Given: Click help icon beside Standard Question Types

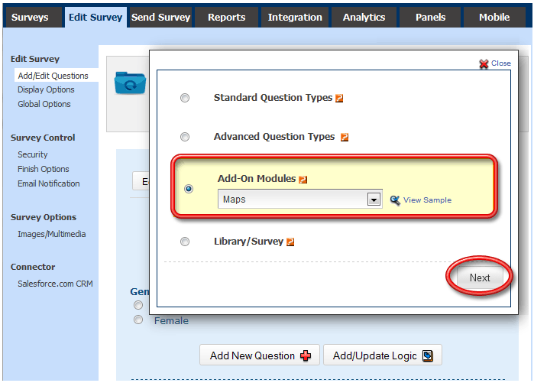Looking at the screenshot, I should pos(340,99).
